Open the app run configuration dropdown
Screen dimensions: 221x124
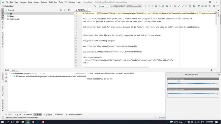pyautogui.click(x=103, y=6)
